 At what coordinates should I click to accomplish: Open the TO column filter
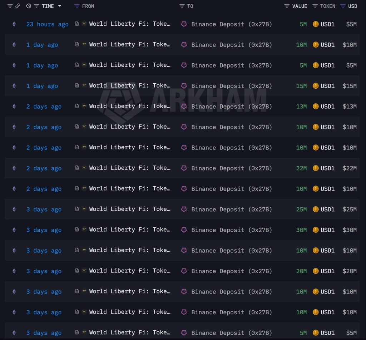click(182, 6)
